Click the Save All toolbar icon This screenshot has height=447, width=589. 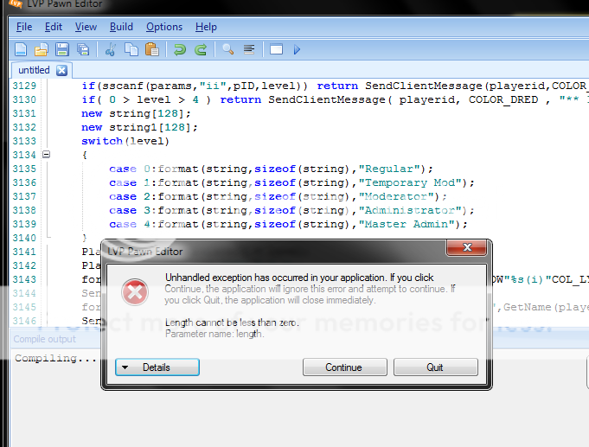(x=83, y=49)
